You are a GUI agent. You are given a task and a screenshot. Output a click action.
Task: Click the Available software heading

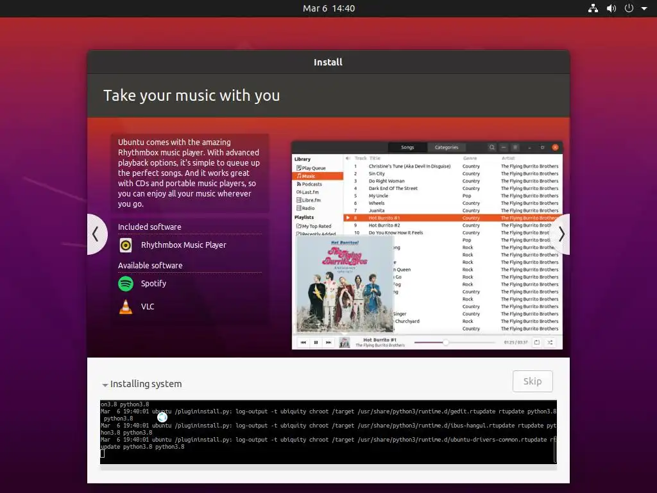tap(150, 265)
